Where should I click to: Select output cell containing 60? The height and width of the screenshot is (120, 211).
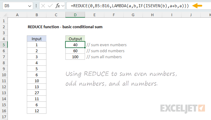click(x=75, y=51)
